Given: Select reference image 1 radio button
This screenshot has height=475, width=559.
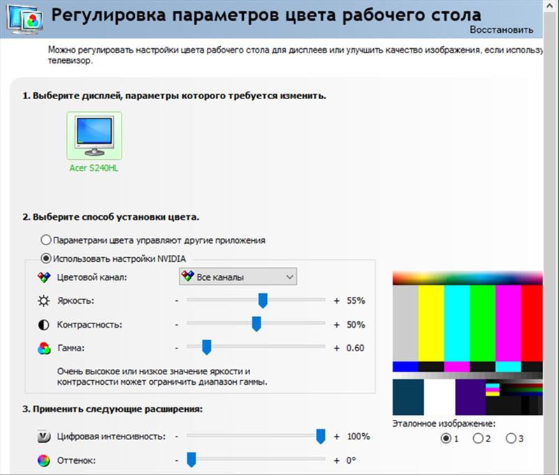Looking at the screenshot, I should [446, 438].
